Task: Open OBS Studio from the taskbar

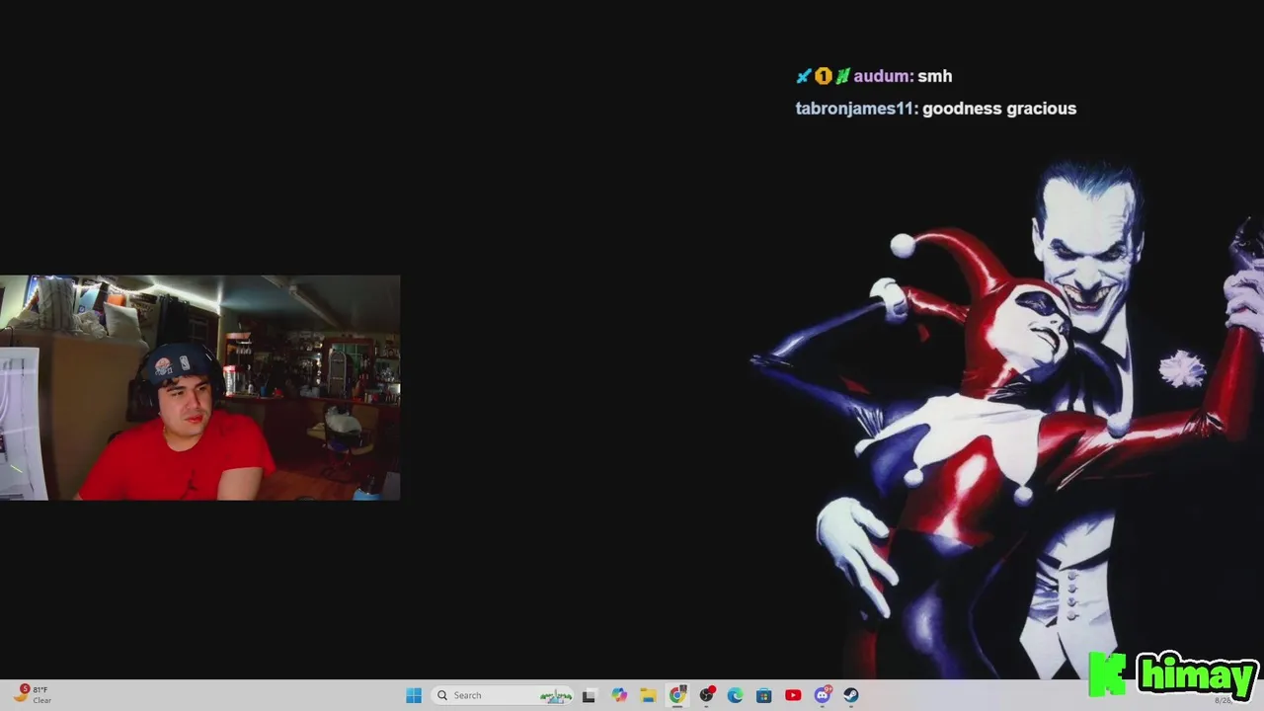Action: pos(706,695)
